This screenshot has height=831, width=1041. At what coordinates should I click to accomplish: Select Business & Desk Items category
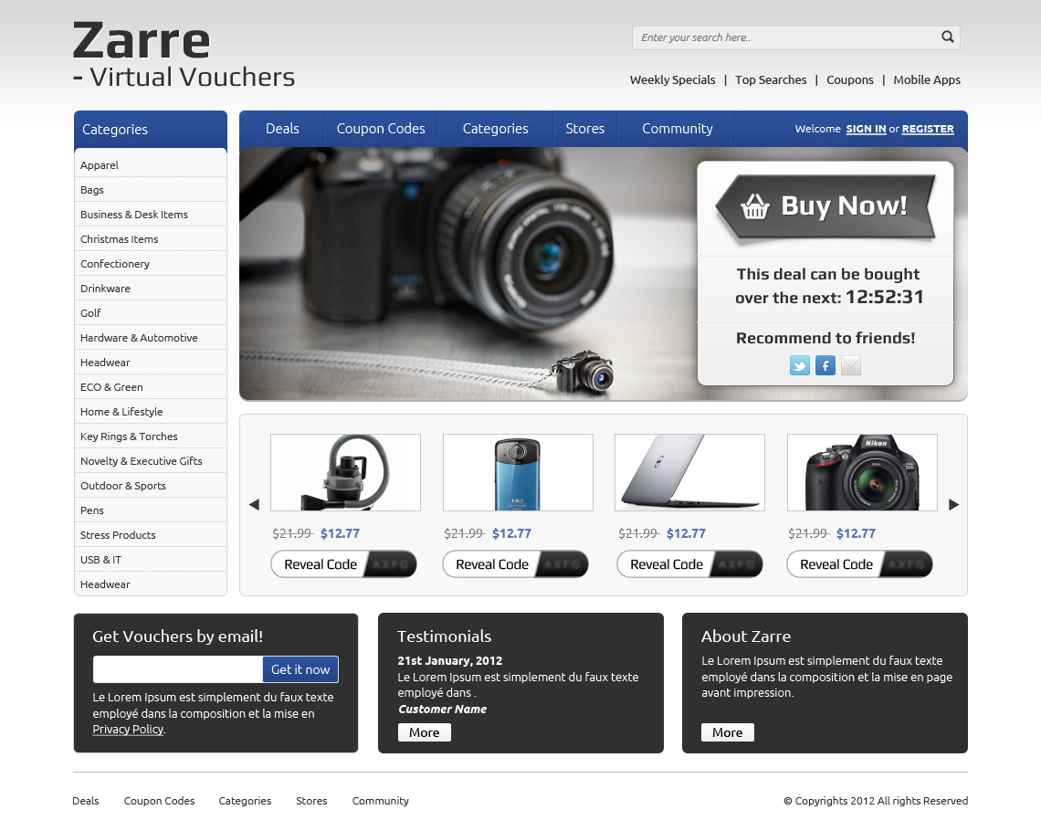coord(150,215)
